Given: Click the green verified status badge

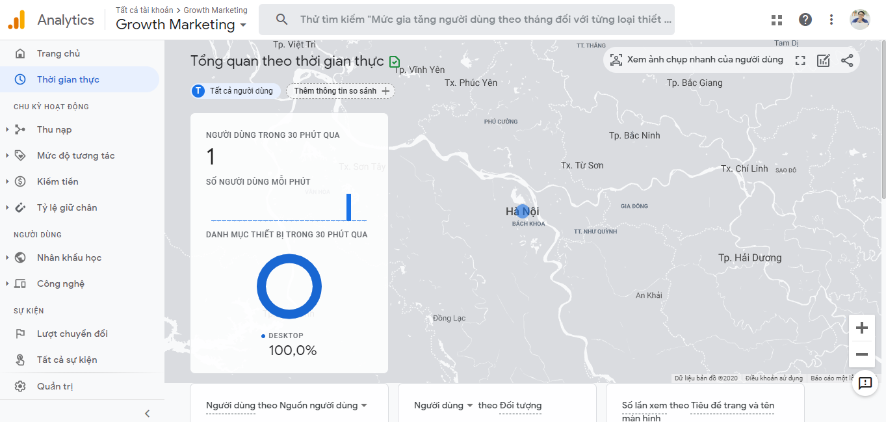Looking at the screenshot, I should click(x=395, y=62).
